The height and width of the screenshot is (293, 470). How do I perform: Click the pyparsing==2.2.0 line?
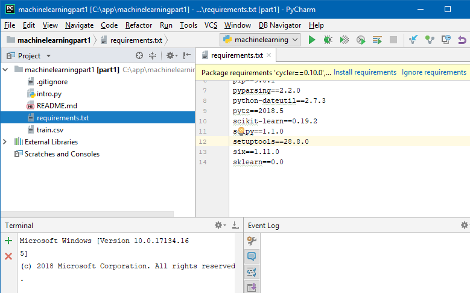point(267,90)
